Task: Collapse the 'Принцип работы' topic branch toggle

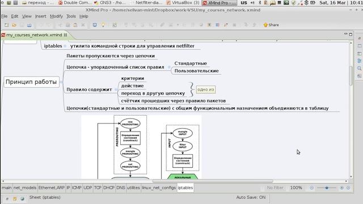Action: pos(61,82)
